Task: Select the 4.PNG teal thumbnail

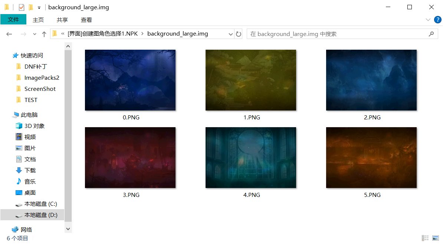Action: pos(251,158)
